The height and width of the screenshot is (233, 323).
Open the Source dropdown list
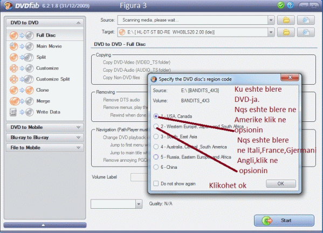(271, 20)
